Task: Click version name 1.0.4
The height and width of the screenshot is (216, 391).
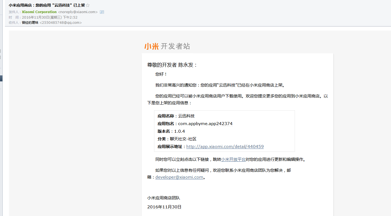Action: [179, 131]
